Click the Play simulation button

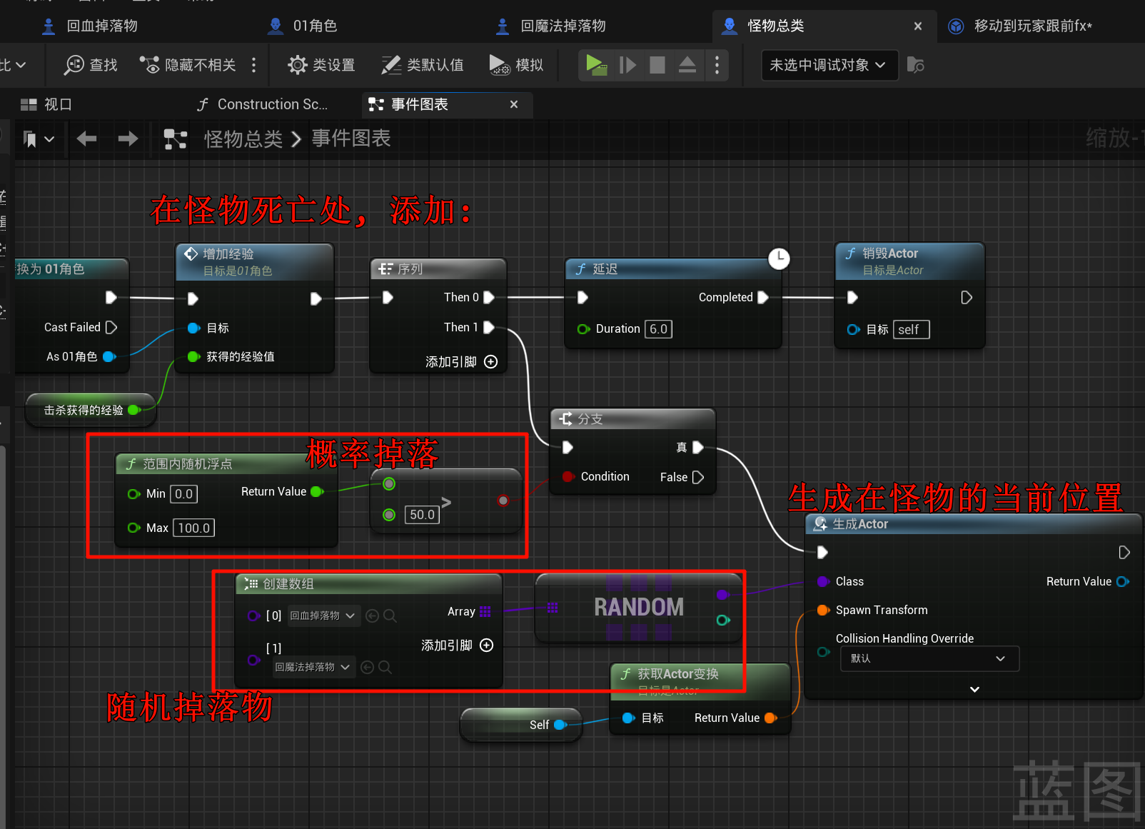point(595,65)
